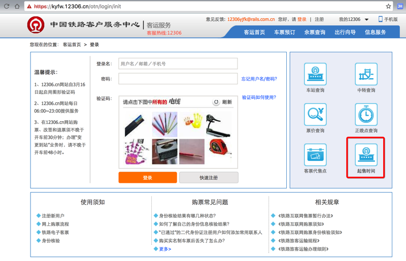Open 《铁路旅客运输规程》 link
The height and width of the screenshot is (261, 406).
(299, 241)
